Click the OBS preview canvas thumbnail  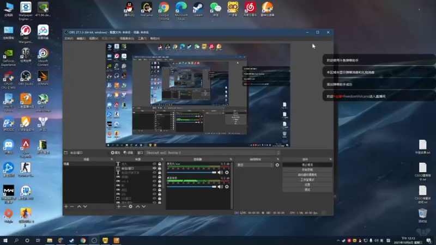198,95
